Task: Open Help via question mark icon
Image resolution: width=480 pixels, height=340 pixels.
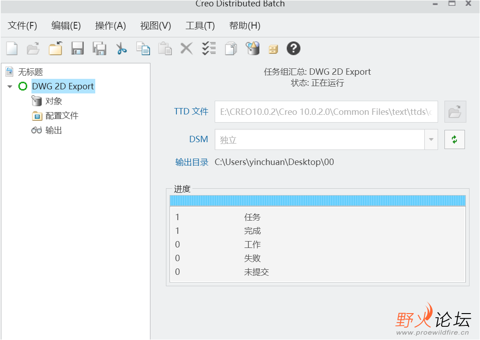Action: click(294, 48)
